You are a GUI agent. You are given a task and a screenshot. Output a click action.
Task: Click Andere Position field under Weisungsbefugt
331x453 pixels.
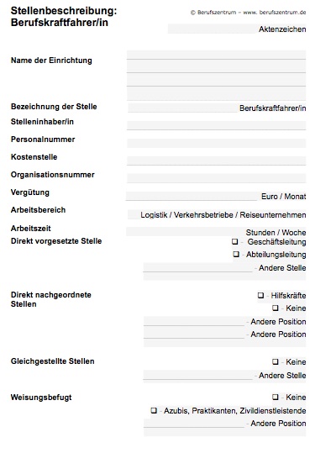[x=194, y=424]
